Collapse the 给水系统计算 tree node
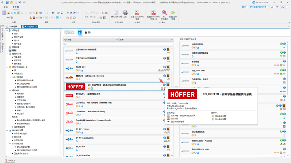 [7, 130]
